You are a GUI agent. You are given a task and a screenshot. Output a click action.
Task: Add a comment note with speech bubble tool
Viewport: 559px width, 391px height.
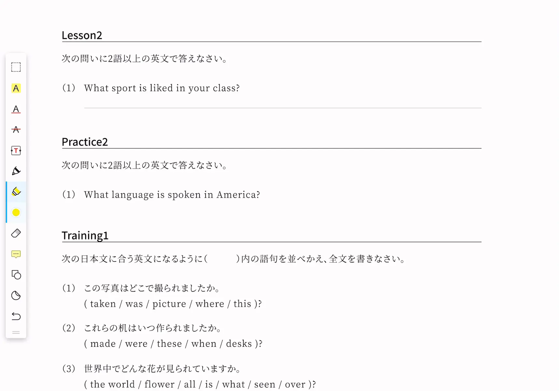(16, 254)
